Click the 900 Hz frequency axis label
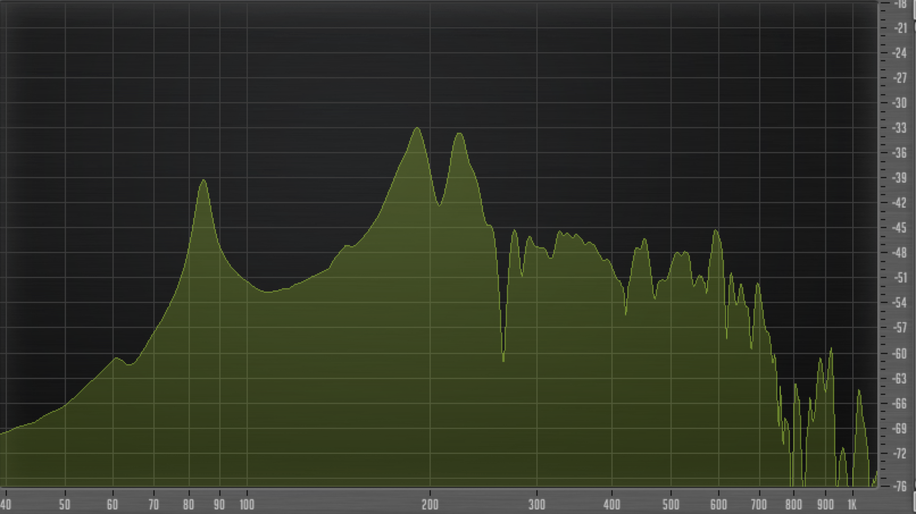916x514 pixels. click(x=825, y=504)
